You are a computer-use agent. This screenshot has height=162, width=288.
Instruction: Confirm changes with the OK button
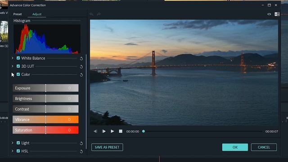pos(235,147)
